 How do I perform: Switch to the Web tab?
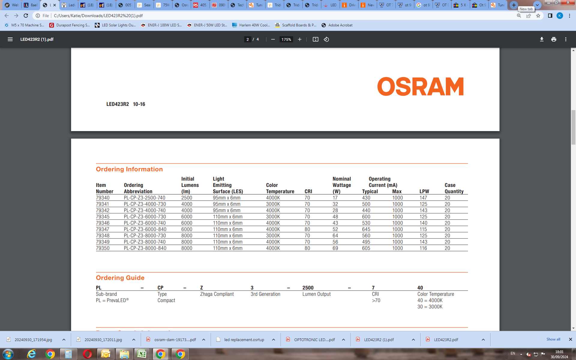pos(11,5)
